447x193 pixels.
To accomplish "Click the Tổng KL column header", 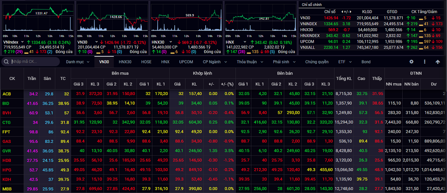I will 344,78.
